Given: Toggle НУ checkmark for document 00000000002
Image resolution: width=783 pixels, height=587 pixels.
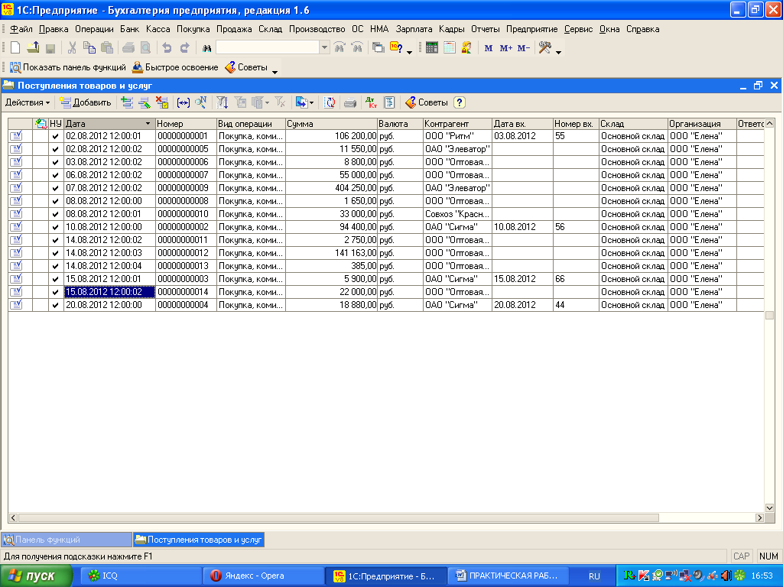Looking at the screenshot, I should point(55,226).
